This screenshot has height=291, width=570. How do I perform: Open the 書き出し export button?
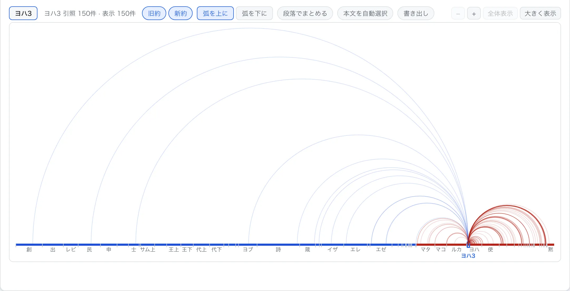[416, 13]
